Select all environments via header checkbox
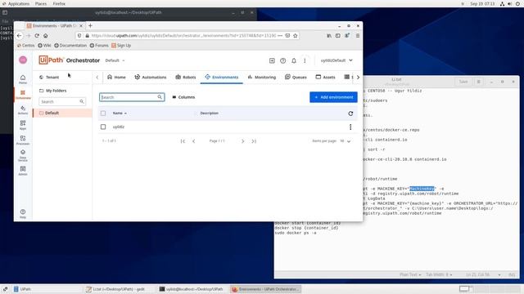524x294 pixels. coord(103,114)
